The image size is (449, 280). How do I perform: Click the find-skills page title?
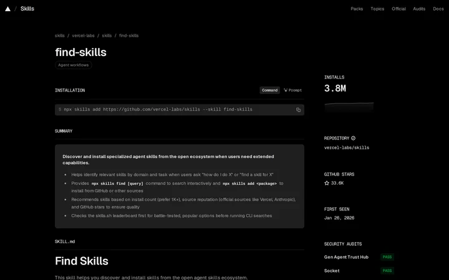pyautogui.click(x=80, y=52)
